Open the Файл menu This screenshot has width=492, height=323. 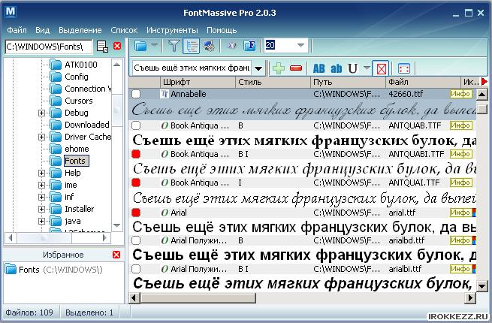[x=17, y=30]
